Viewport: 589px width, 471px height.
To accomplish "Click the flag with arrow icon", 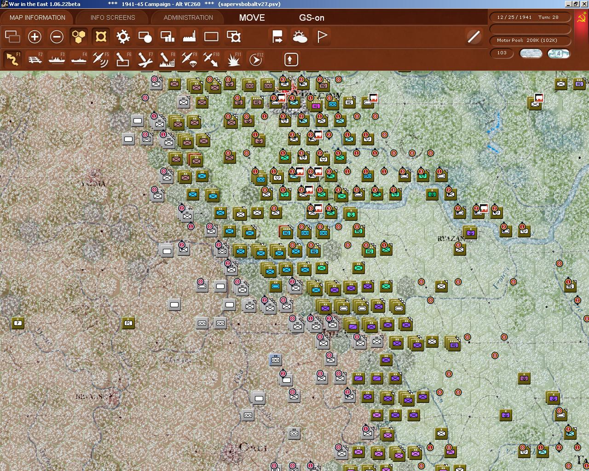I will 277,37.
